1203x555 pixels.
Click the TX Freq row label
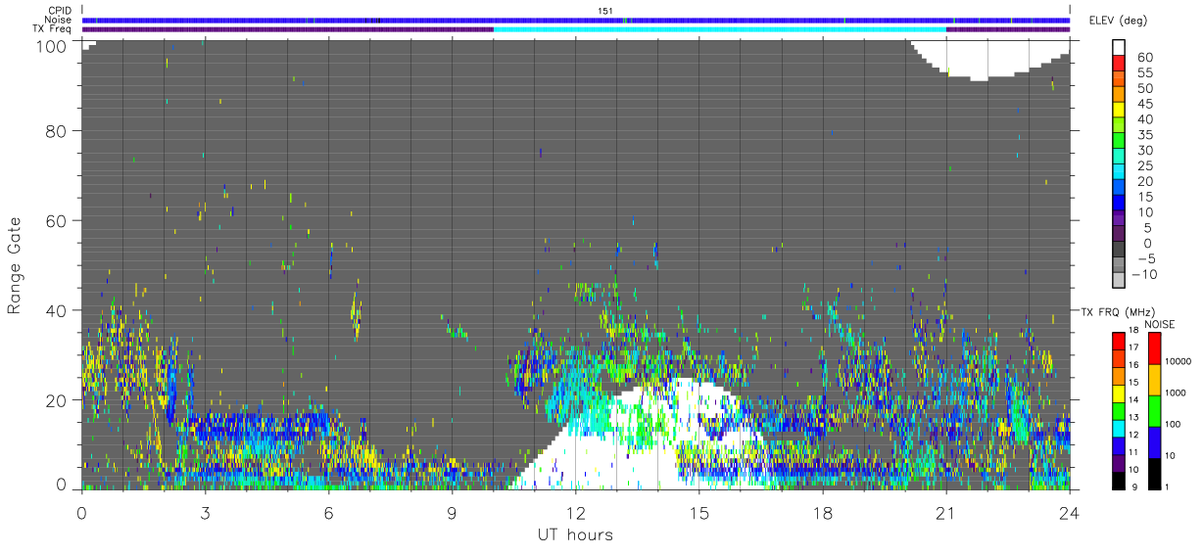pos(50,28)
